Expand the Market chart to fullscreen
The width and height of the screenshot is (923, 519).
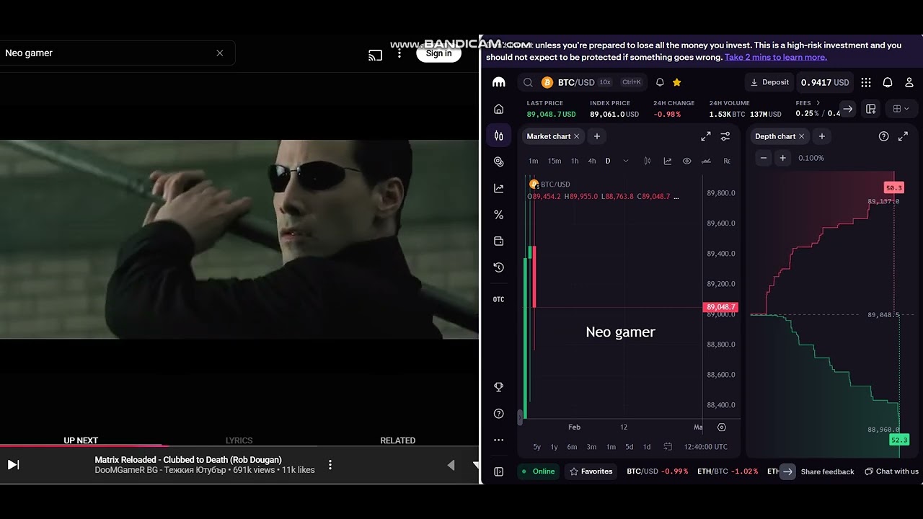706,136
